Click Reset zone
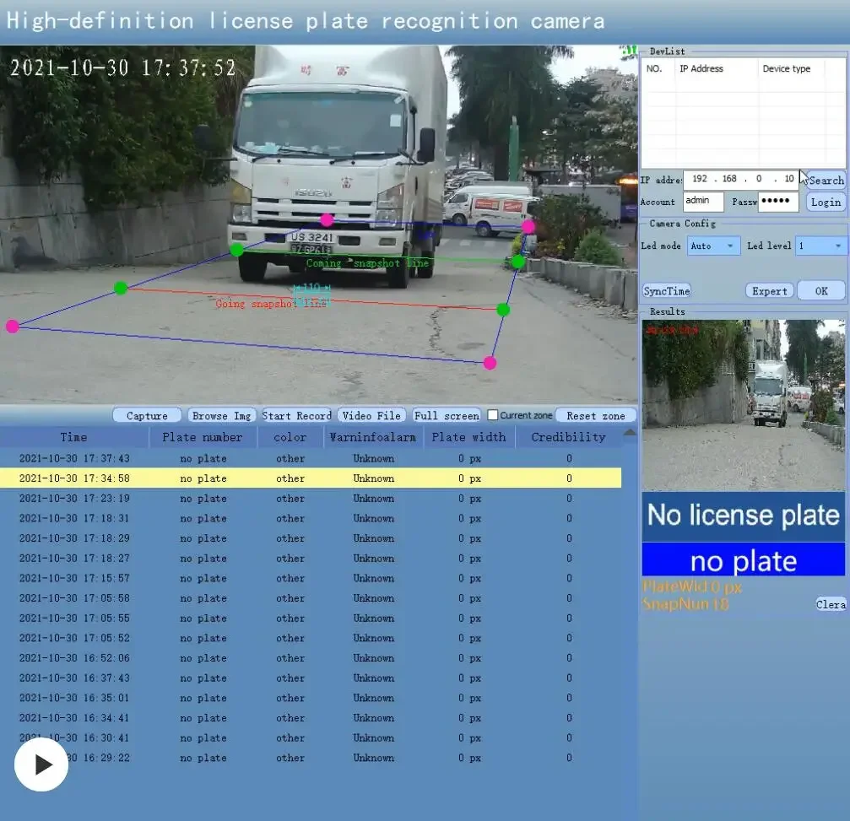This screenshot has height=821, width=850. pos(596,416)
